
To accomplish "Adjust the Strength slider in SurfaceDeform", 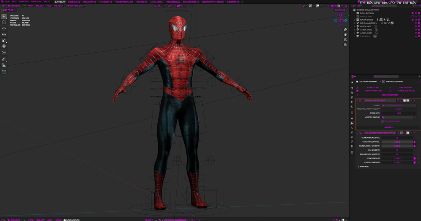I will pyautogui.click(x=398, y=113).
